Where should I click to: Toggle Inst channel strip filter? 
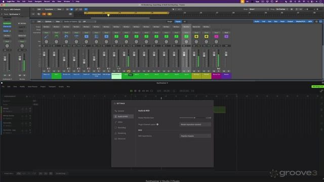coord(264,22)
